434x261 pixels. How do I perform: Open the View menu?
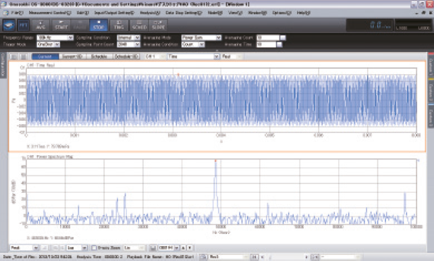(236, 13)
